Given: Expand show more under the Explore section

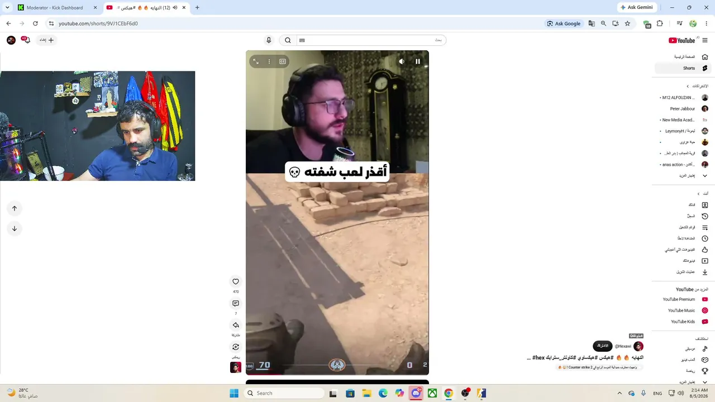Looking at the screenshot, I should coord(683,382).
